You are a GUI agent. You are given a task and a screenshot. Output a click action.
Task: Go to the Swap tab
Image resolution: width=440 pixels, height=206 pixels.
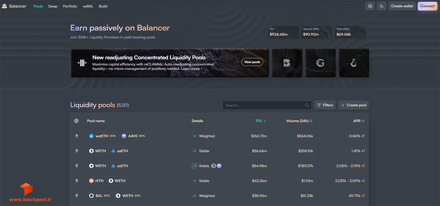(53, 6)
